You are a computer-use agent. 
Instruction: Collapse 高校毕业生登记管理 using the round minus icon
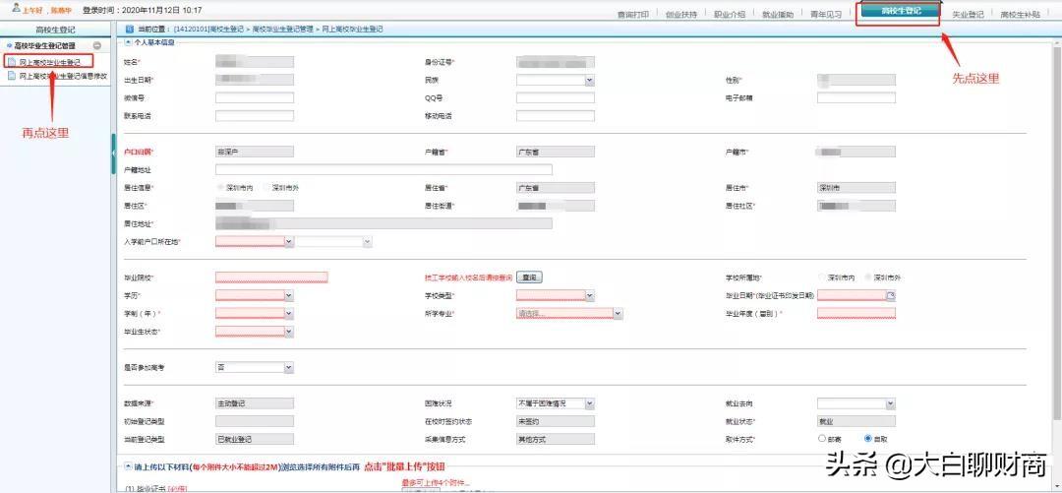[x=97, y=46]
